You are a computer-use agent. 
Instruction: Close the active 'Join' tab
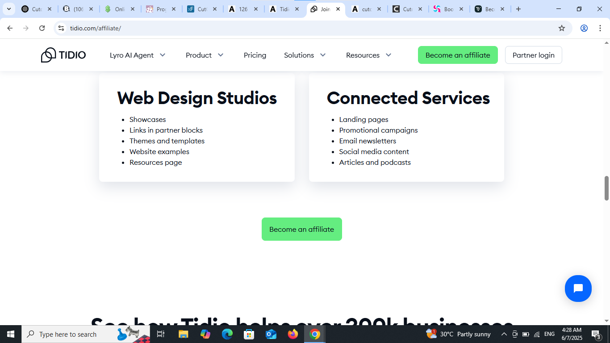pyautogui.click(x=338, y=9)
